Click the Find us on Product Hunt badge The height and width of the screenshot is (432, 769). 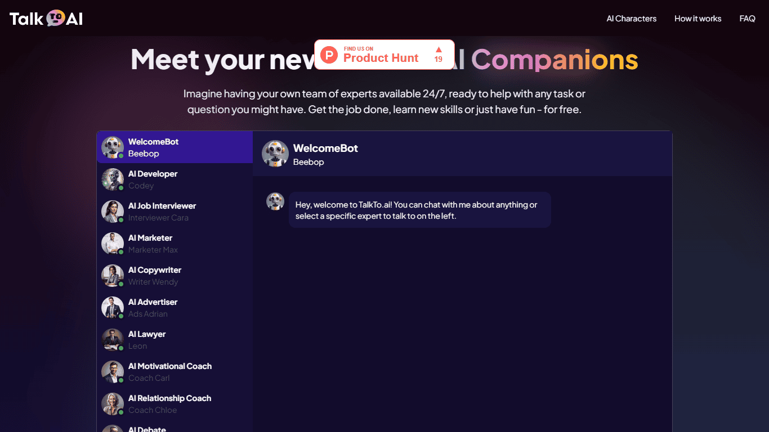point(384,55)
